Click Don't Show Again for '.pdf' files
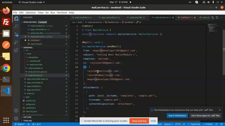Image resolution: width=225 pixels, height=126 pixels. tap(205, 115)
